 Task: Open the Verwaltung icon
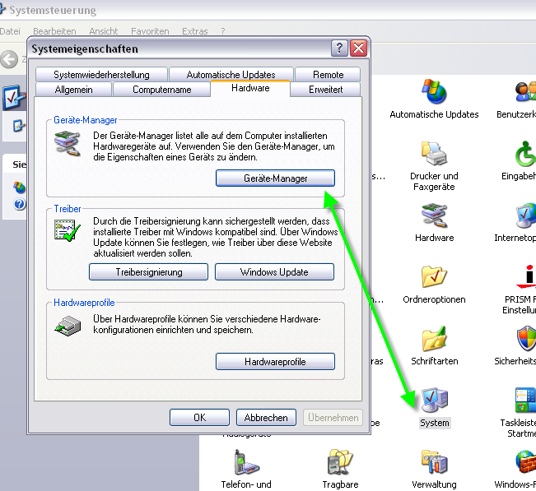tap(434, 462)
